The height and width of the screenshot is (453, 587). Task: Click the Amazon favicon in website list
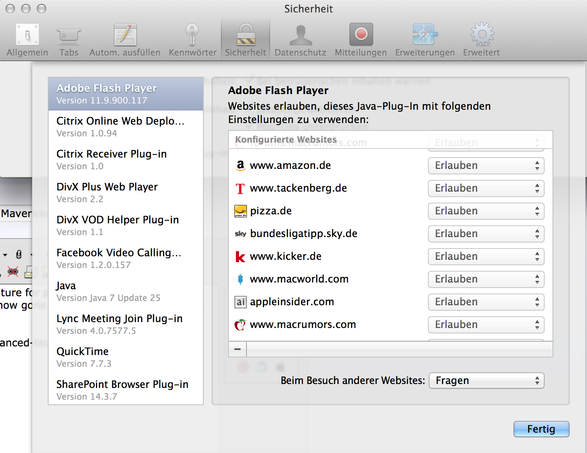tap(240, 165)
